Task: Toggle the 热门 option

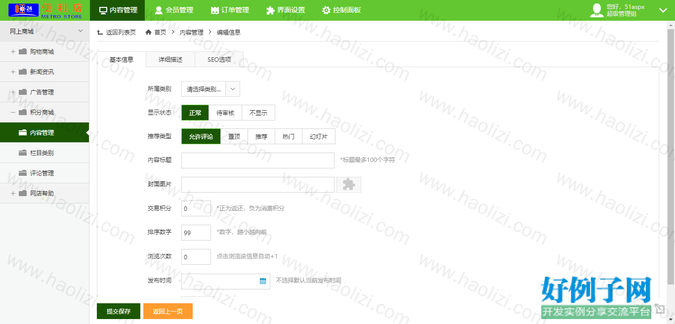Action: [289, 136]
